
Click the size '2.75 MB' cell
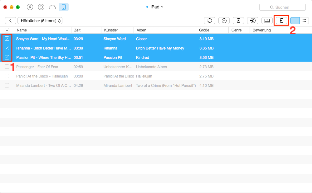tap(207, 76)
